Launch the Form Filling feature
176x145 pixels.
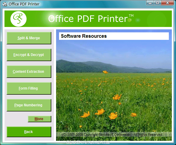tap(29, 88)
